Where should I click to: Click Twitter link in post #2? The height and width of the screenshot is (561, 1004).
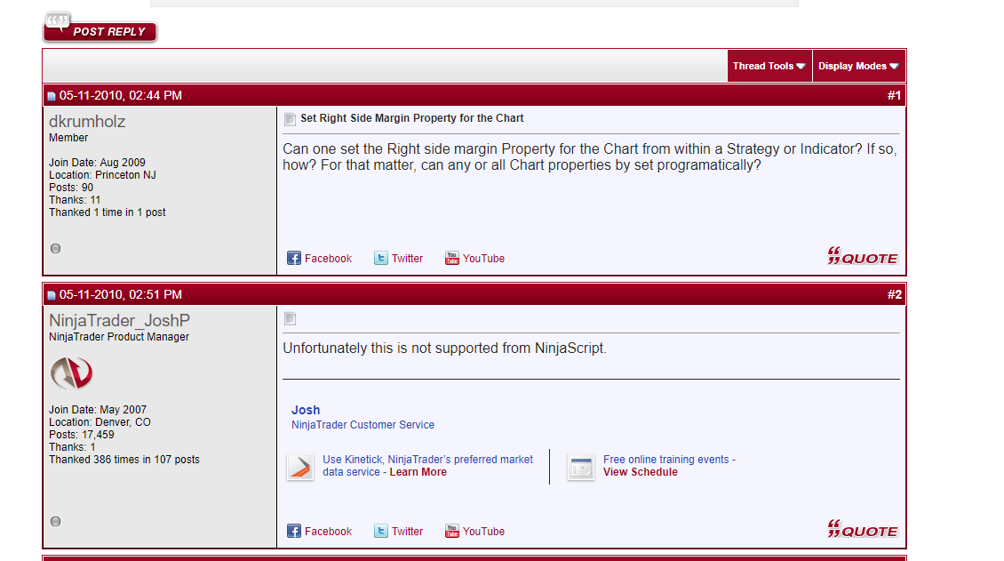407,532
